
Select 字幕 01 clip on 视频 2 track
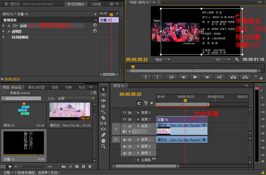pos(182,119)
